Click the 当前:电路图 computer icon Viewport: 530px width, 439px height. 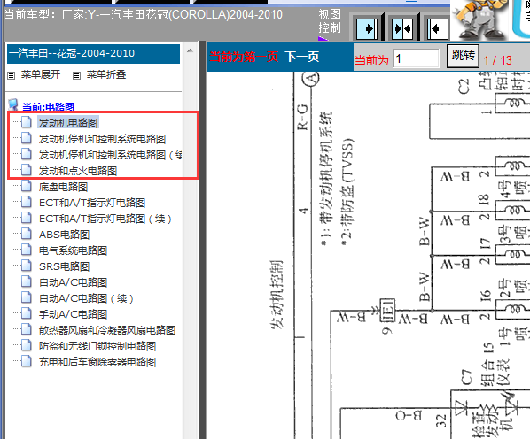13,105
